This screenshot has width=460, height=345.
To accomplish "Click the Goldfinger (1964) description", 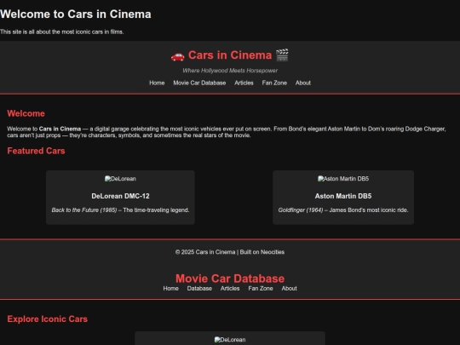I will 343,210.
